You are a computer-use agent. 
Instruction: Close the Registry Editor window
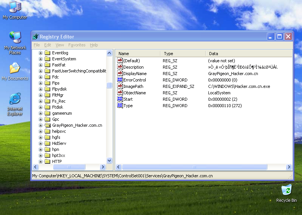pyautogui.click(x=288, y=36)
